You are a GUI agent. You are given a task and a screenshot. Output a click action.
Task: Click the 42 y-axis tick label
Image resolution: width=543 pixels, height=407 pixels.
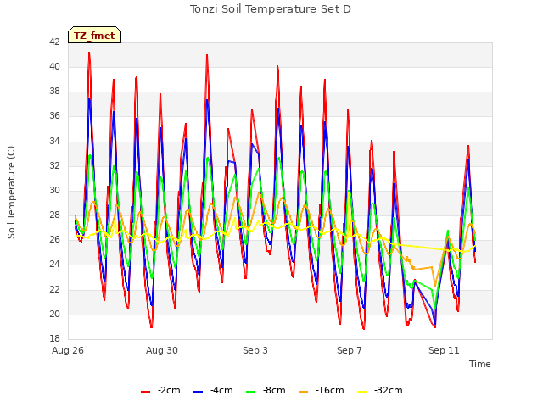(x=54, y=42)
